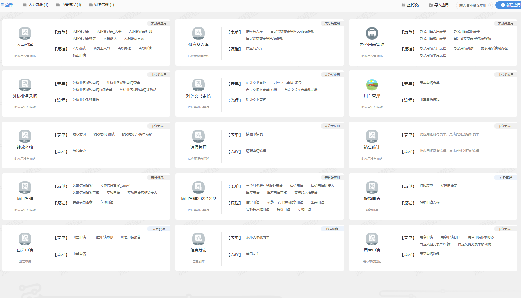The width and height of the screenshot is (521, 298).
Task: Open the 入职登记表 form link
Action: (81, 31)
